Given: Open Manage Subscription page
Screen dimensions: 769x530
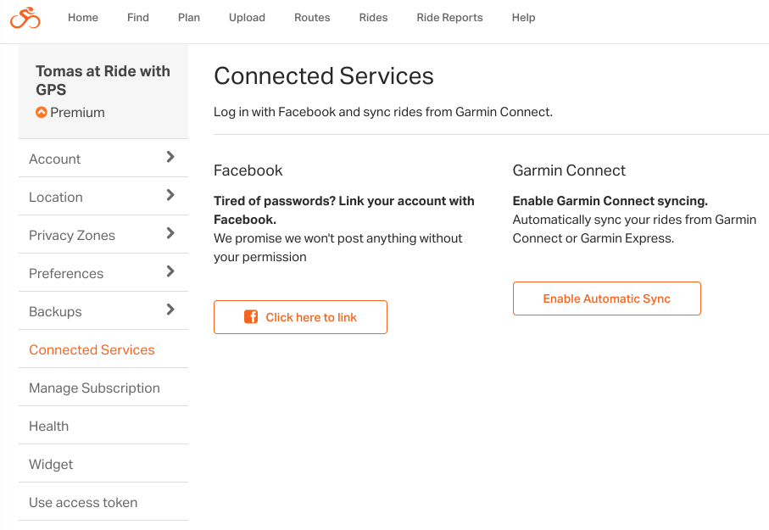Looking at the screenshot, I should tap(103, 388).
